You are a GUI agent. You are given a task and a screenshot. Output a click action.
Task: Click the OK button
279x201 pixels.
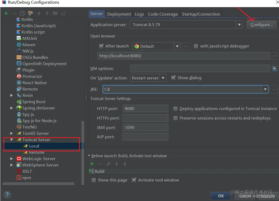pos(221,196)
